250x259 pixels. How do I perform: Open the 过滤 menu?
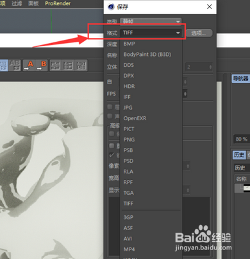click(17, 3)
